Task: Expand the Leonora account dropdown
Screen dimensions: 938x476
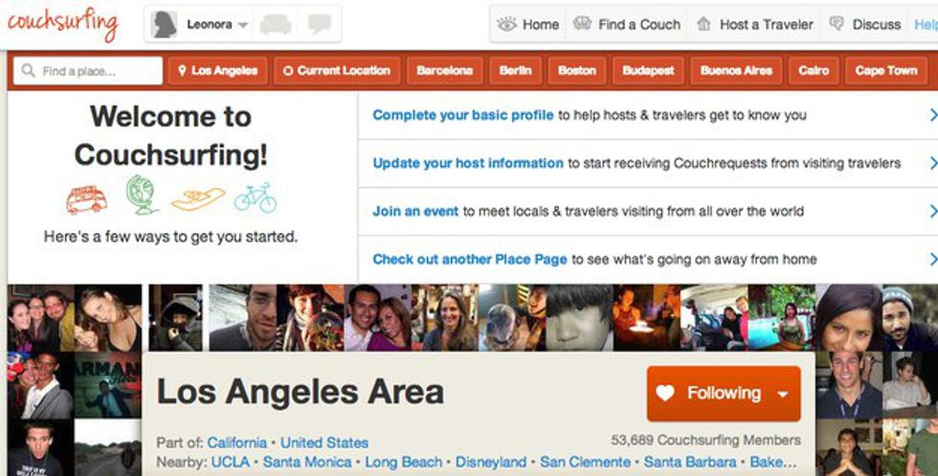Action: click(242, 25)
